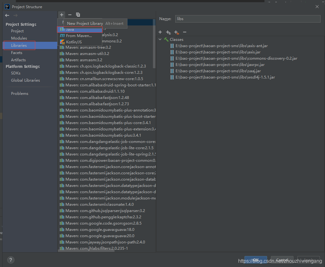Click the library list horizontal scrollbar
Viewport: 325px width, 267px height.
coord(86,251)
